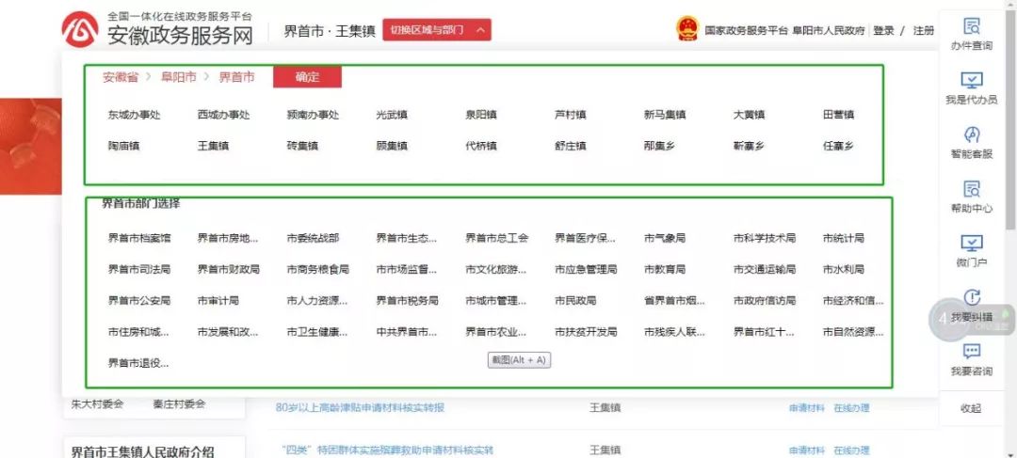
Task: Choose 界首市公安局 department
Action: (139, 301)
